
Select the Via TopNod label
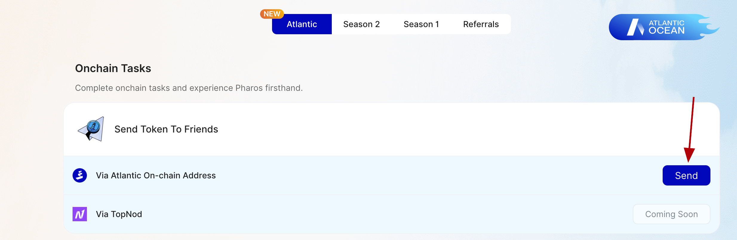click(x=119, y=214)
